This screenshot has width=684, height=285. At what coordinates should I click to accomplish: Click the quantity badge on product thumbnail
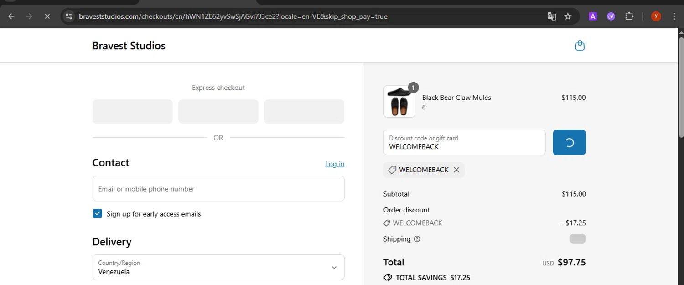tap(413, 87)
